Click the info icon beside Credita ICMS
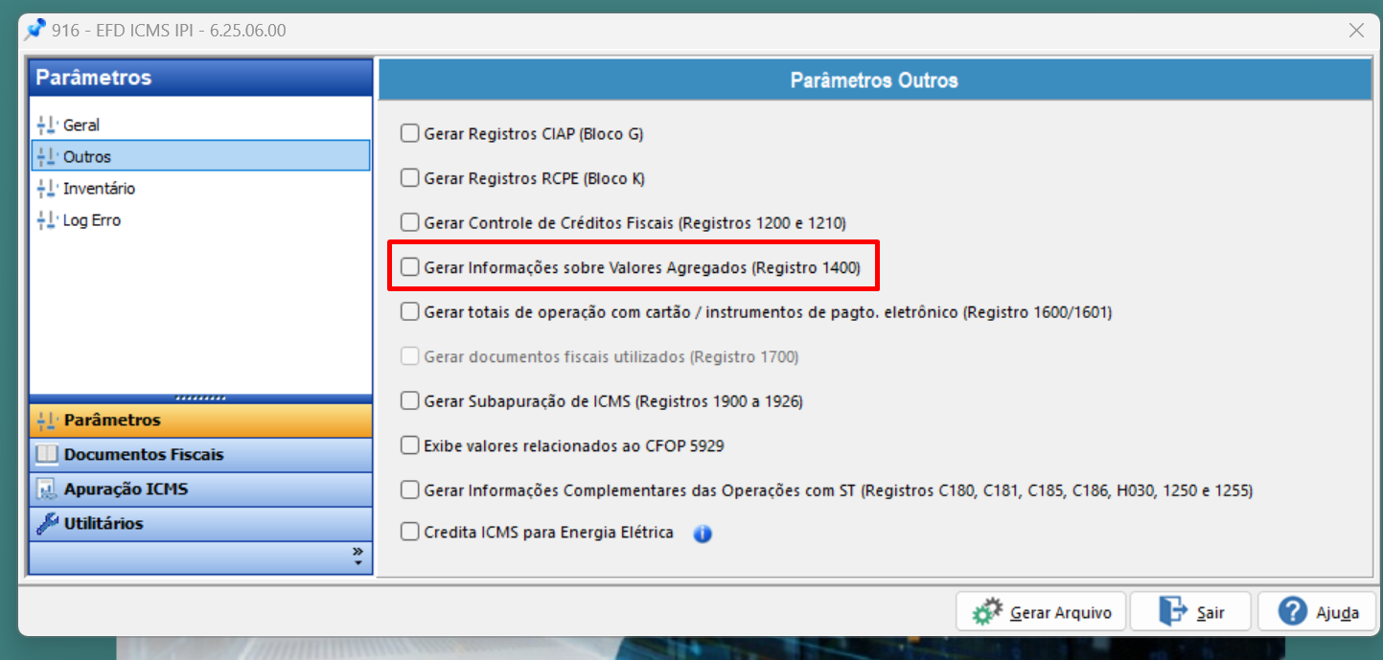 pos(703,534)
